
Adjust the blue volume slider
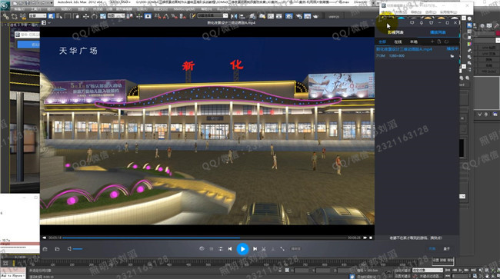[78, 249]
